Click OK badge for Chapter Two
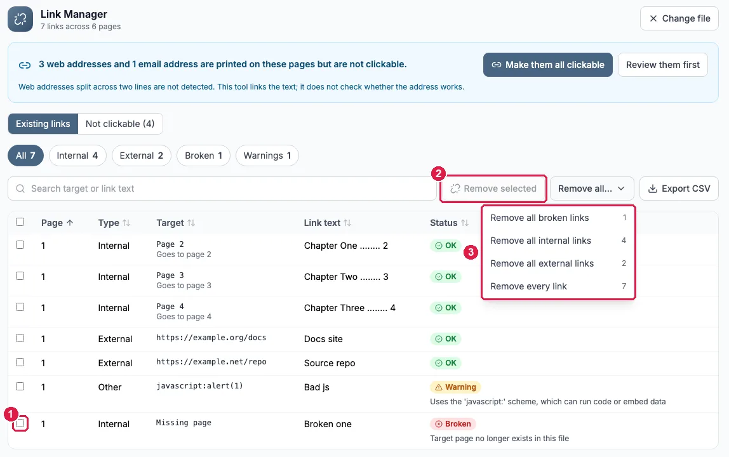 pyautogui.click(x=446, y=277)
